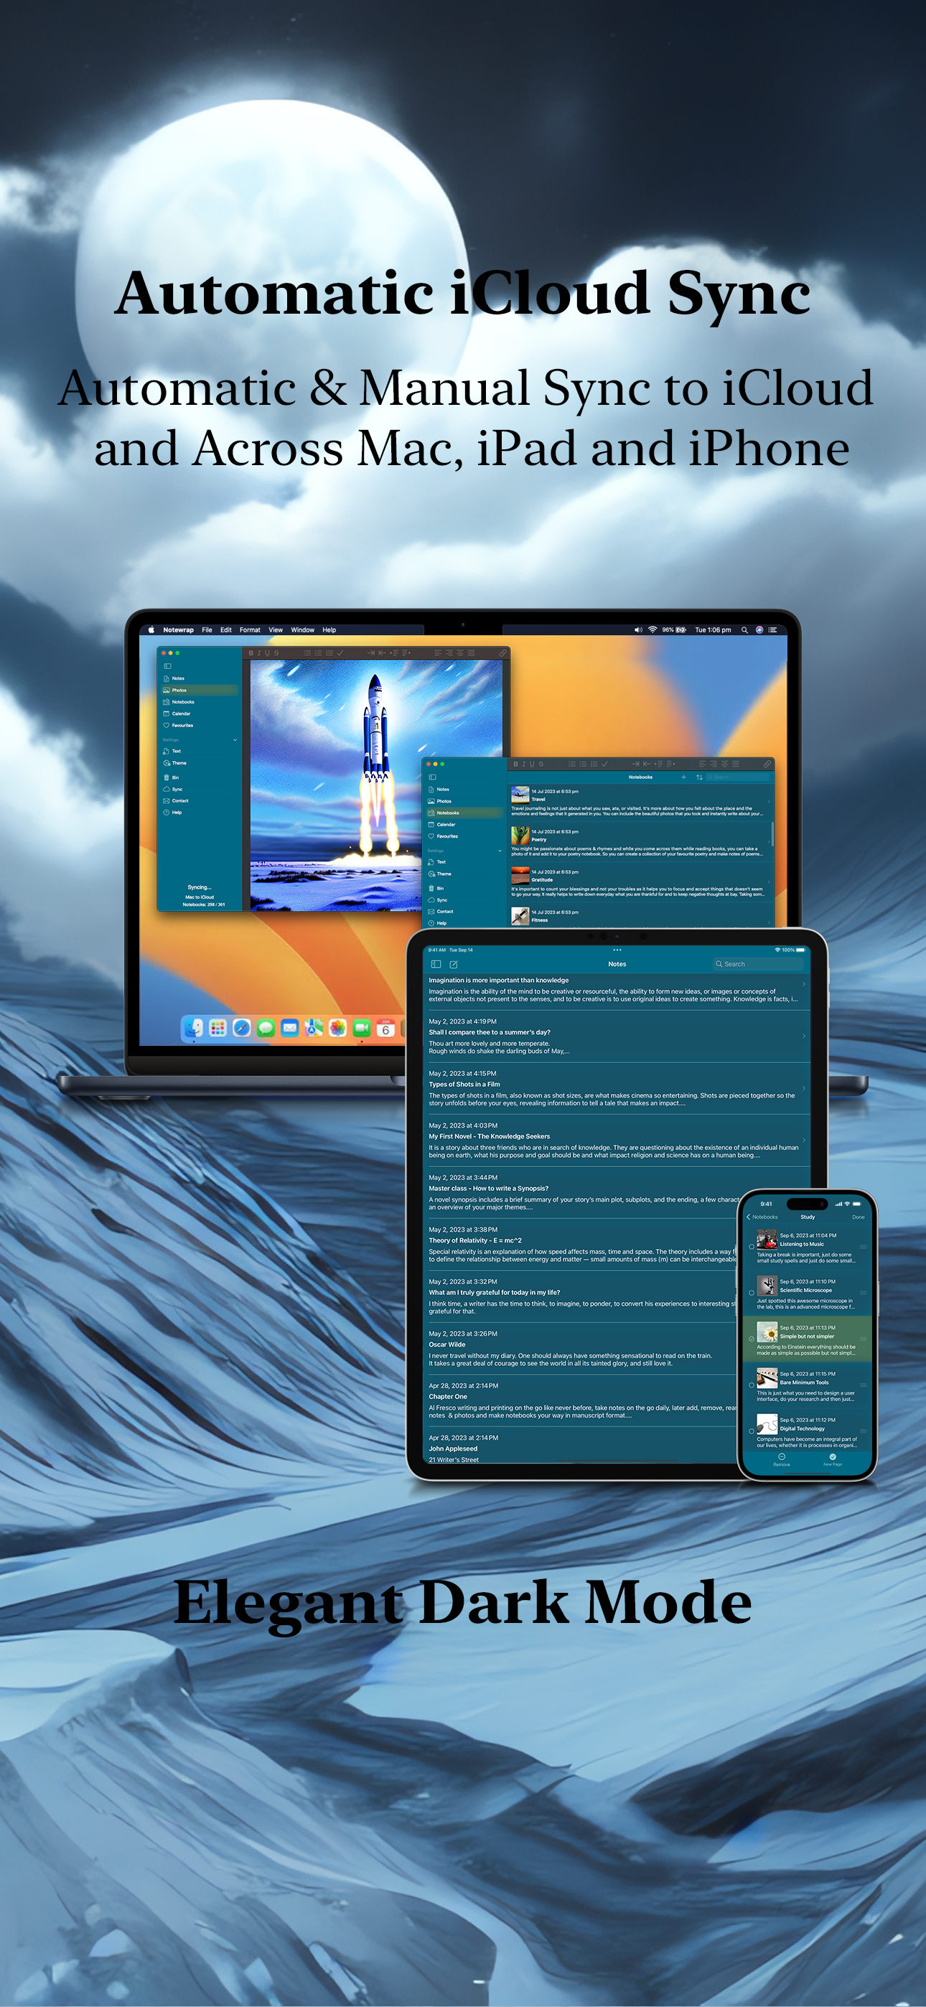926x2007 pixels.
Task: Collapse Settings section in front Mac window
Action: pos(500,851)
